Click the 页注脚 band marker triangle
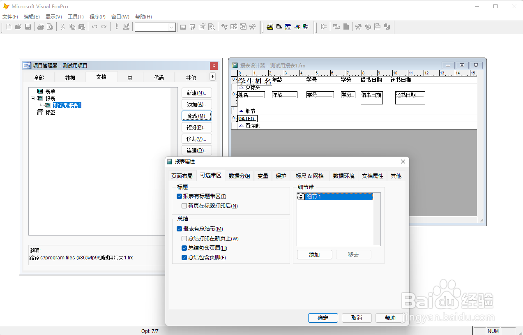Viewport: 523px width, 335px height. (241, 126)
